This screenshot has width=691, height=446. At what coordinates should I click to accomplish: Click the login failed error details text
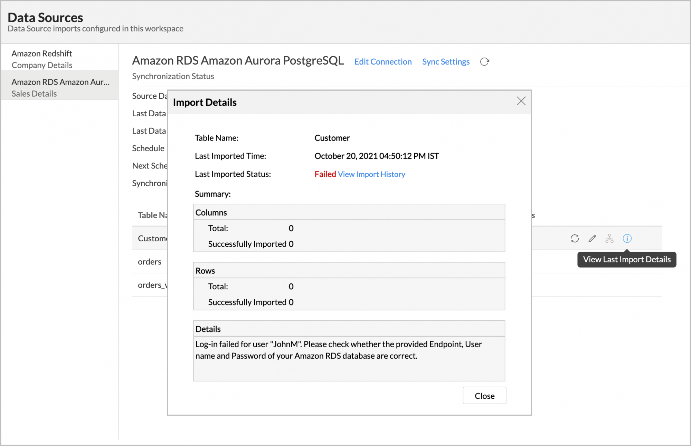point(338,350)
